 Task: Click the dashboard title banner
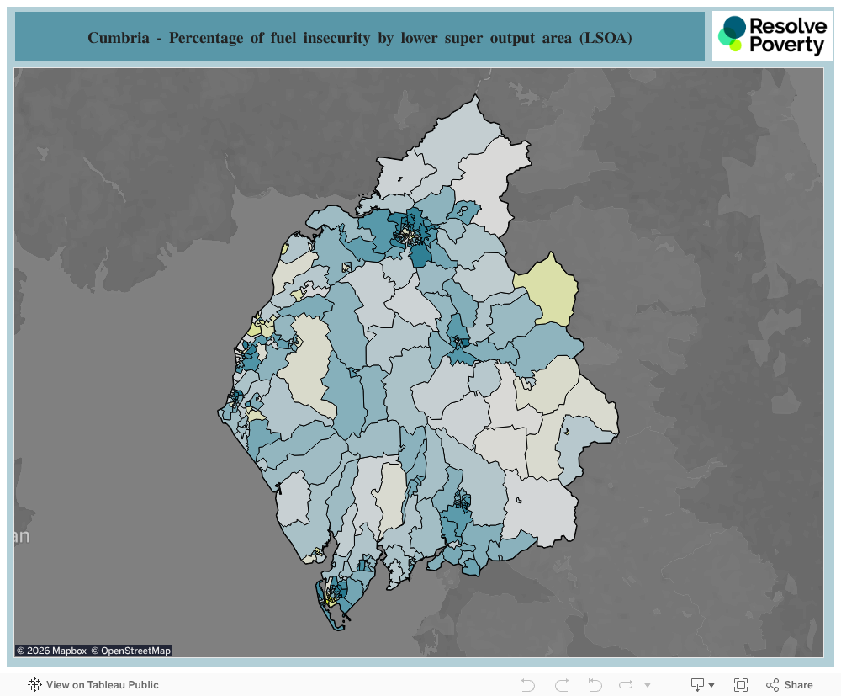coord(360,37)
